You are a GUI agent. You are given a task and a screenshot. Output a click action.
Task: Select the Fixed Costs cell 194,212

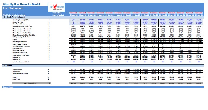74,72
